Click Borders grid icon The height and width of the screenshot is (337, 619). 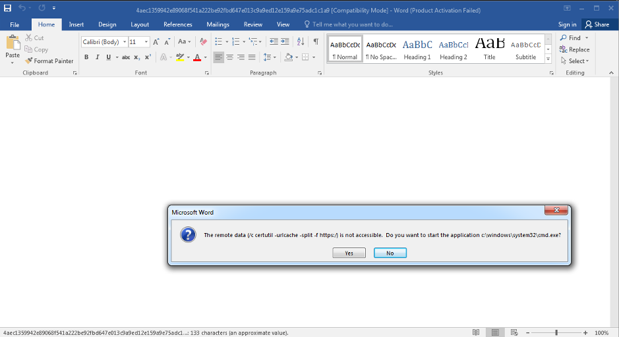(305, 57)
